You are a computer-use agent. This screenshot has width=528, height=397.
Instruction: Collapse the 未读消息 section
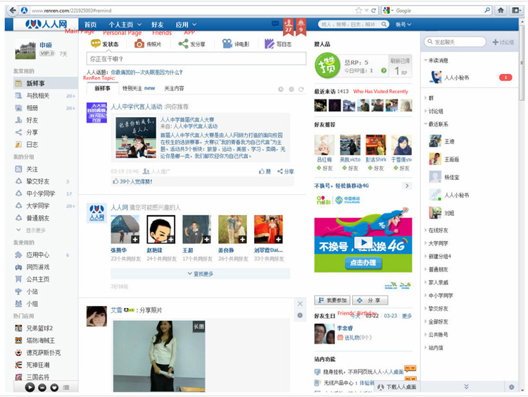425,61
